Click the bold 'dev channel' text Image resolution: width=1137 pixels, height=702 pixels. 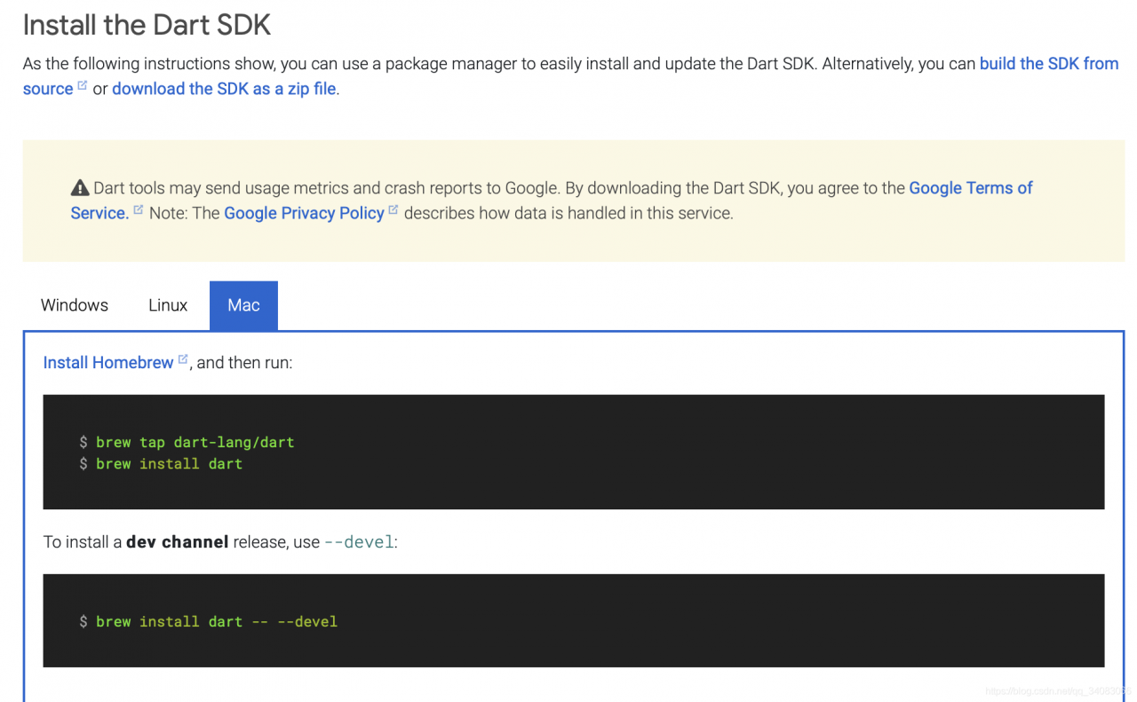pos(178,541)
